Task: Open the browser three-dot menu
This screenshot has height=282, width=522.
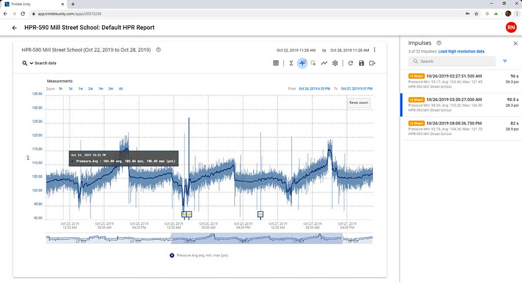Action: click(517, 14)
